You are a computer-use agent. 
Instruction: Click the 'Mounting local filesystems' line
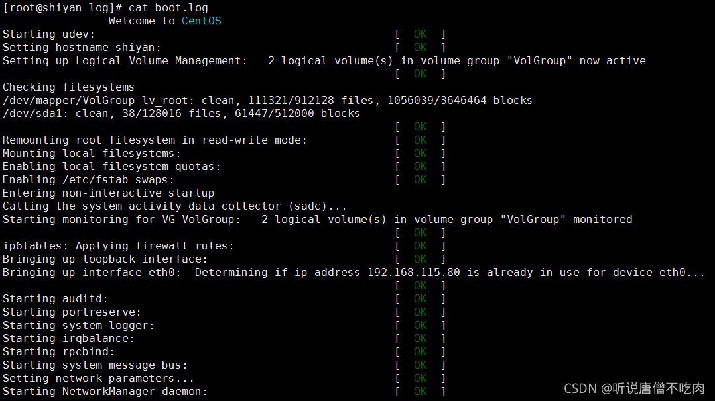click(92, 154)
